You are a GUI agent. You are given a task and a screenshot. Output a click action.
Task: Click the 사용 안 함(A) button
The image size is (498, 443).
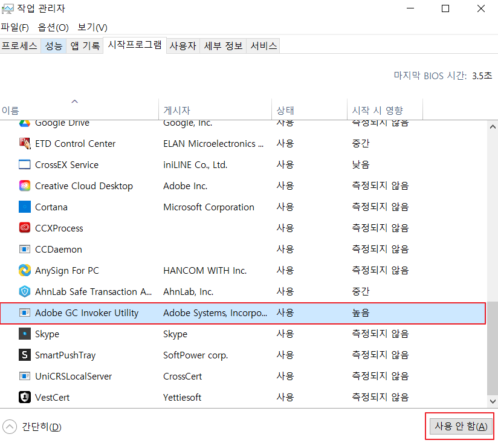(461, 426)
